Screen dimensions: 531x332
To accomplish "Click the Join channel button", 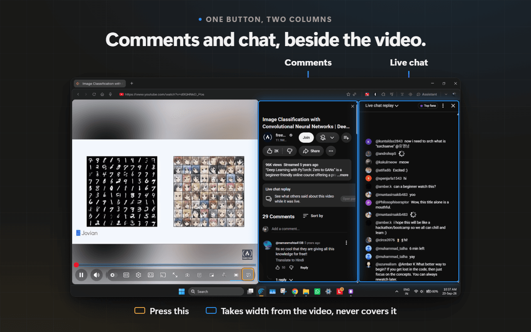I will click(306, 137).
